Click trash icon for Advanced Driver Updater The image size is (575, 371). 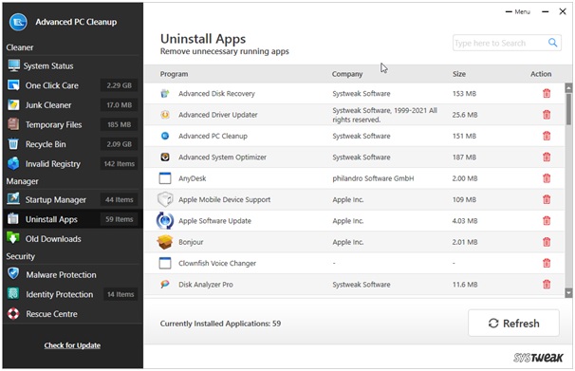coord(547,115)
